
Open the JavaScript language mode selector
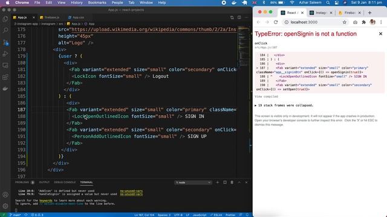tap(200, 215)
